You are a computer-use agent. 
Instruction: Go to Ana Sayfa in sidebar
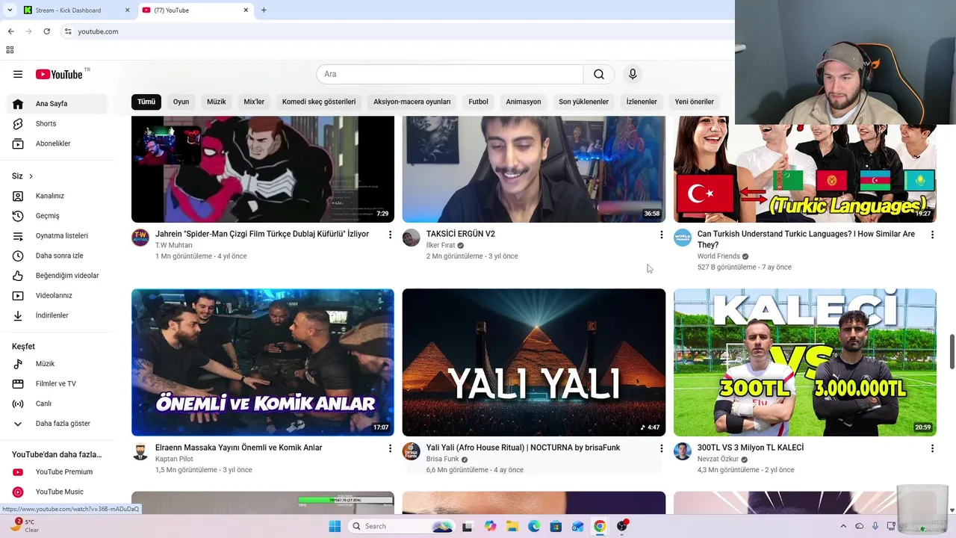click(x=57, y=104)
